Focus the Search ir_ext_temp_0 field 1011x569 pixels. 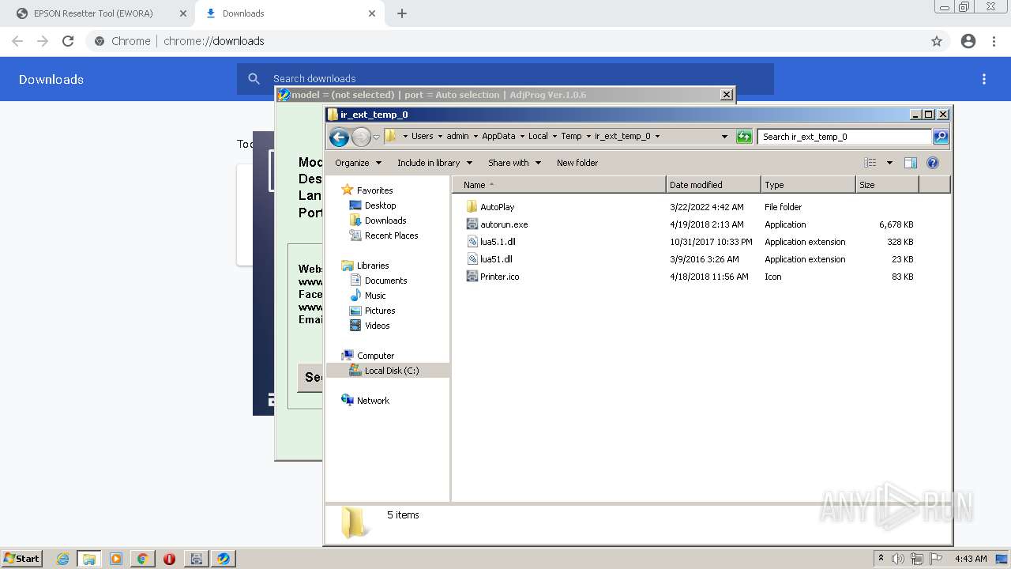coord(845,137)
